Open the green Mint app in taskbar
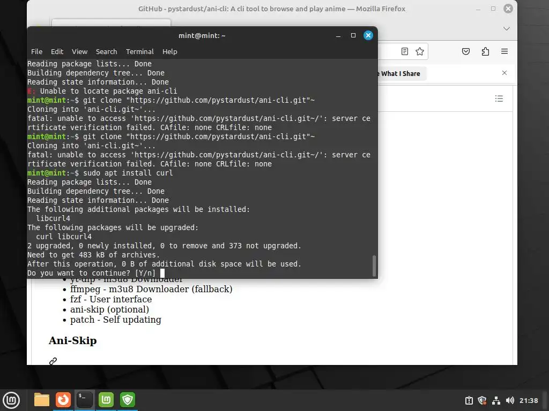Image resolution: width=549 pixels, height=411 pixels. tap(106, 400)
